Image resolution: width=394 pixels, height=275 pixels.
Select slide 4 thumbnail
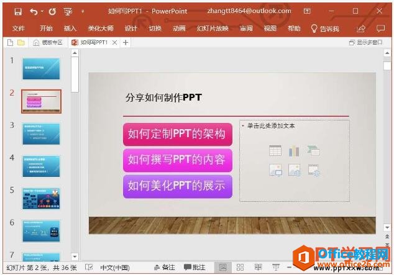point(41,166)
